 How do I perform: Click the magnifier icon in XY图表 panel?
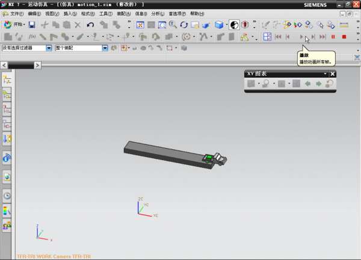point(265,84)
